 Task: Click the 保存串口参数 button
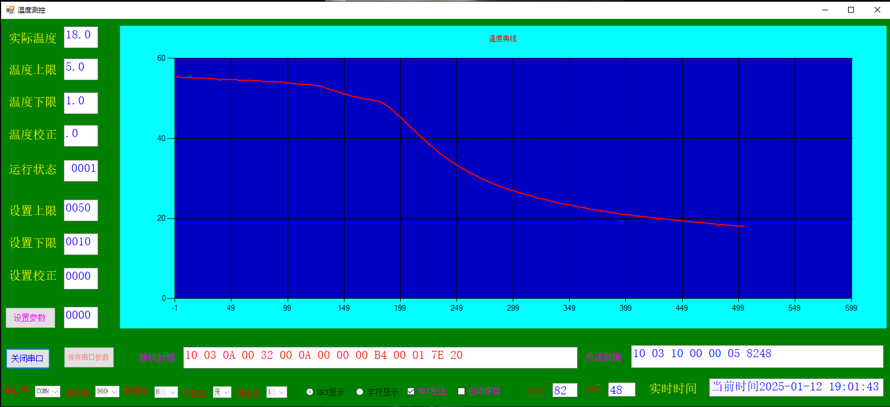click(88, 357)
